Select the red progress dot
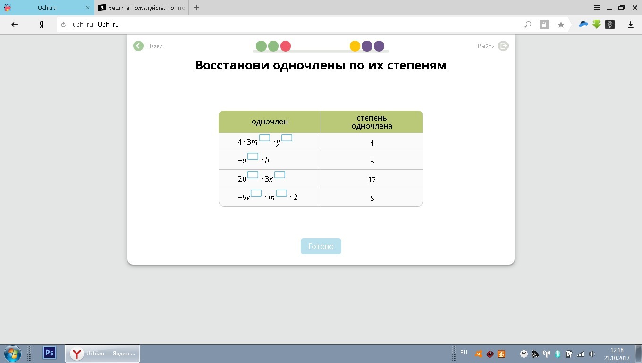This screenshot has width=642, height=363. 286,46
